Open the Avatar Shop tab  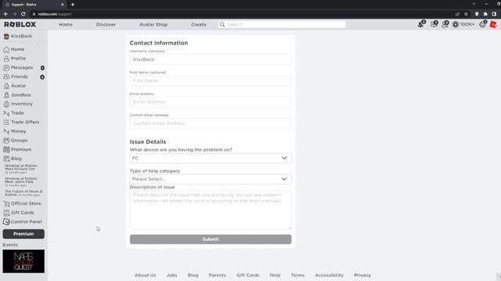pyautogui.click(x=153, y=24)
